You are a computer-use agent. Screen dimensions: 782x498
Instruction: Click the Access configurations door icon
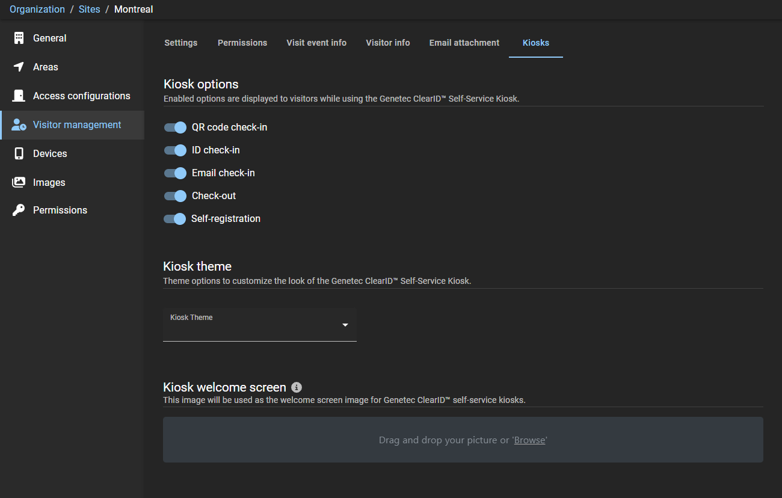click(x=19, y=96)
